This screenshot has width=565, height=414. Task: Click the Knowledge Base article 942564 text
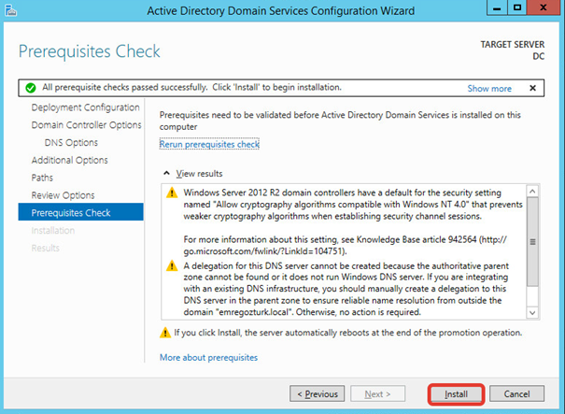point(345,245)
